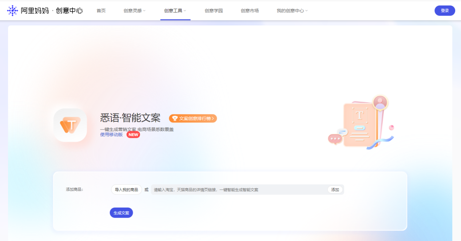Click the Alimama logo icon

[12, 11]
